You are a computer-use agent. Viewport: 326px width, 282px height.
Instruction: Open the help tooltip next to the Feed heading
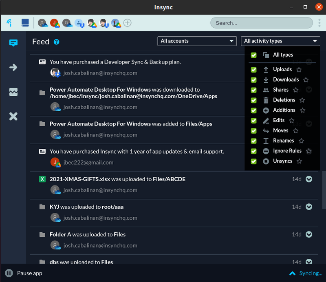(x=56, y=42)
